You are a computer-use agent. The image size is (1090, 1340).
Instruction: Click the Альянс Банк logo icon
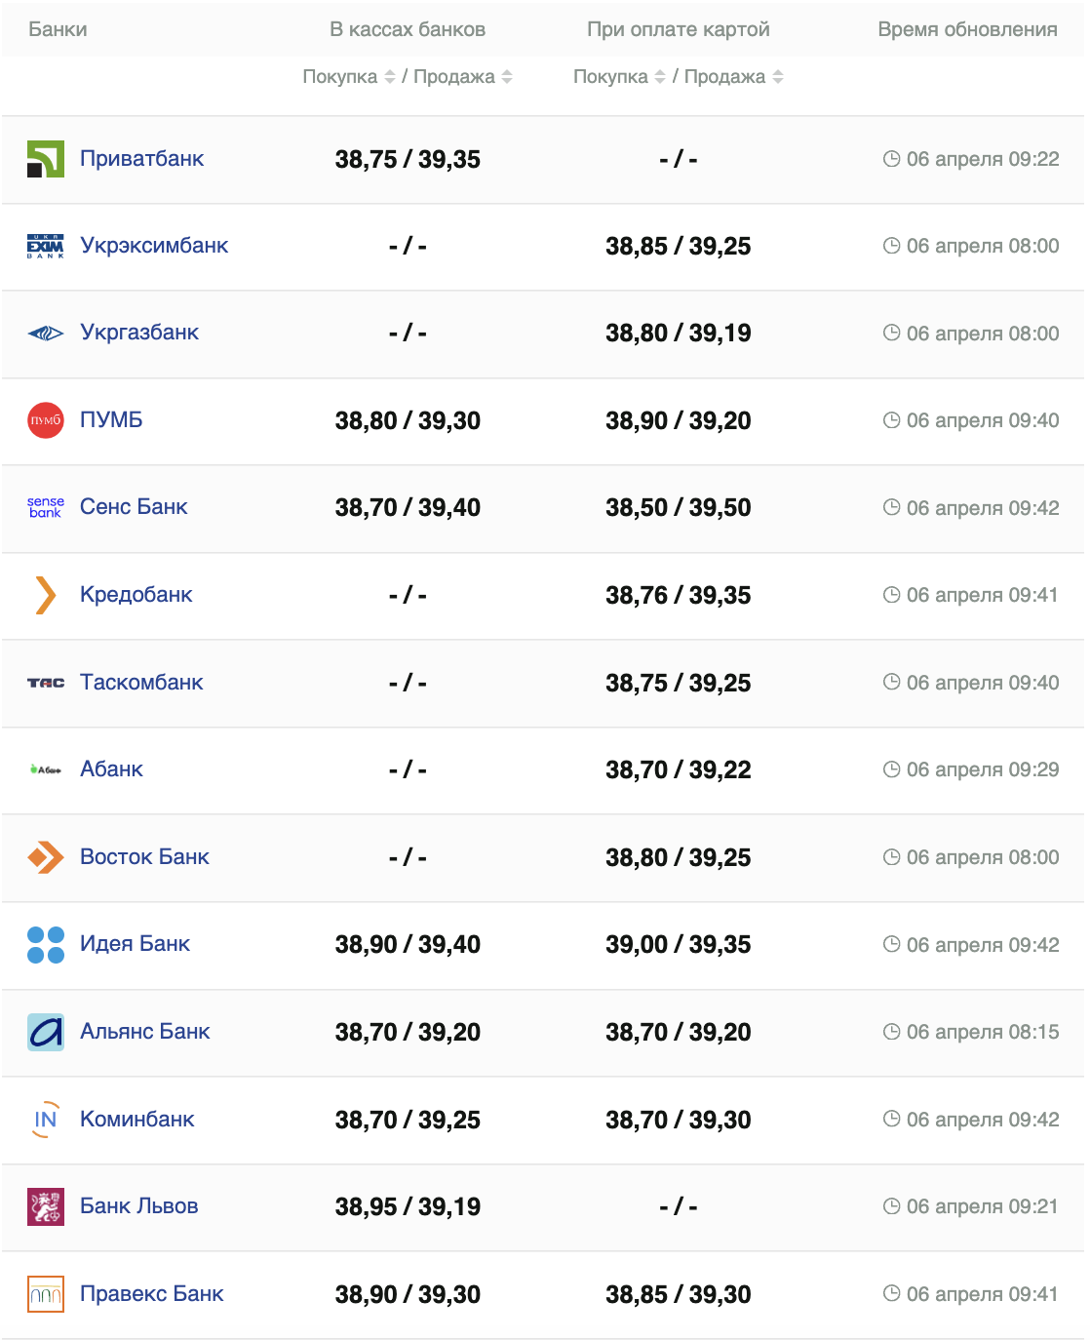(45, 1032)
